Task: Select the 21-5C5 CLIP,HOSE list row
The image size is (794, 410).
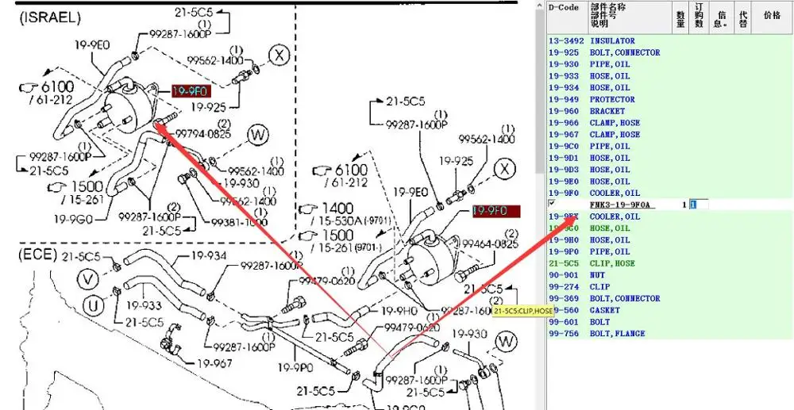Action: click(x=669, y=262)
